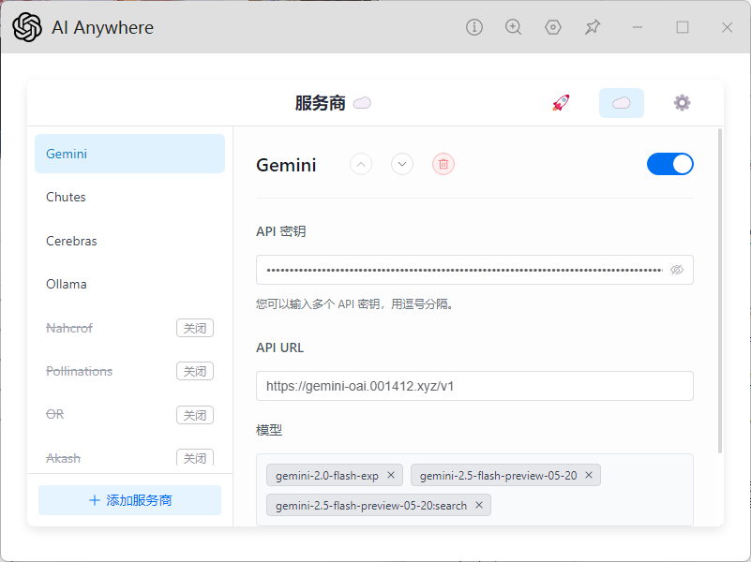The height and width of the screenshot is (562, 751).
Task: Remove the gemini-2.5-flash-preview-05-20 model tag
Action: coord(589,475)
